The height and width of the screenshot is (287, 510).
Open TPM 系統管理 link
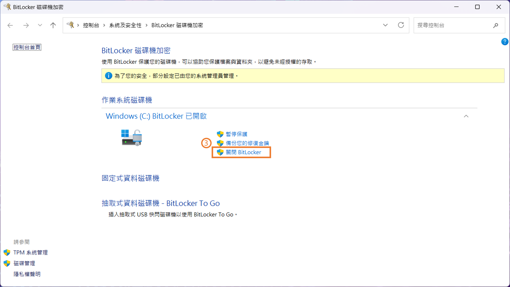pos(30,253)
